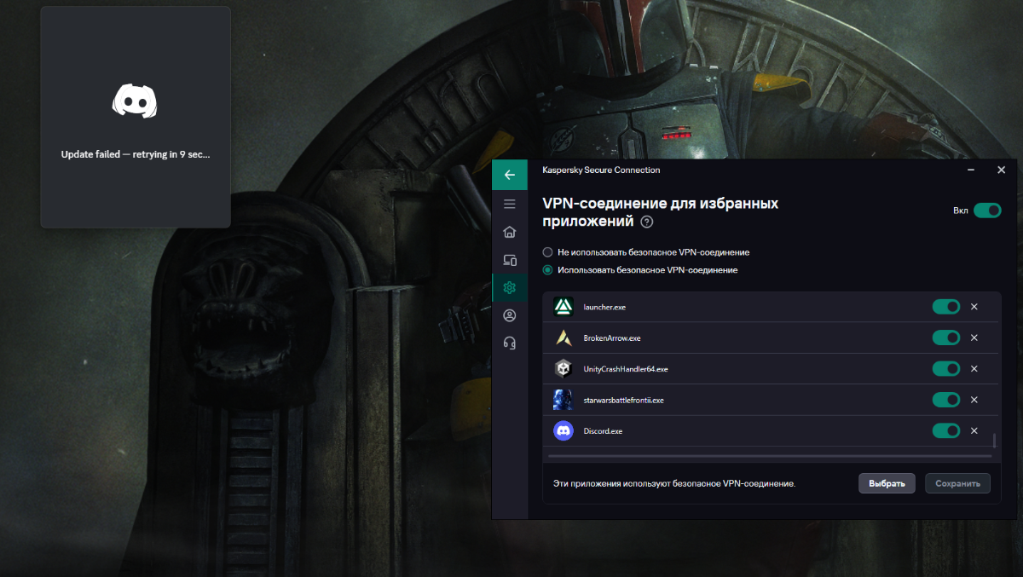Go back with the green arrow button

(510, 175)
